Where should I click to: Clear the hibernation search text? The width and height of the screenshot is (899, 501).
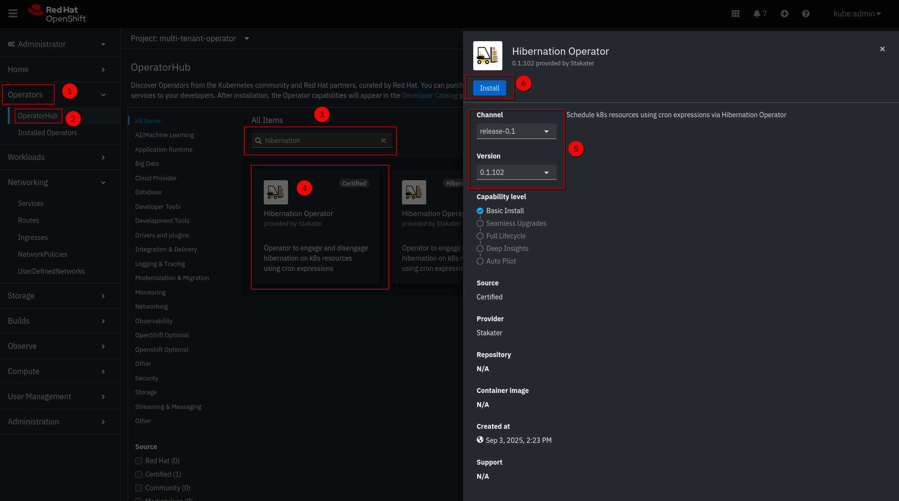[x=383, y=141]
